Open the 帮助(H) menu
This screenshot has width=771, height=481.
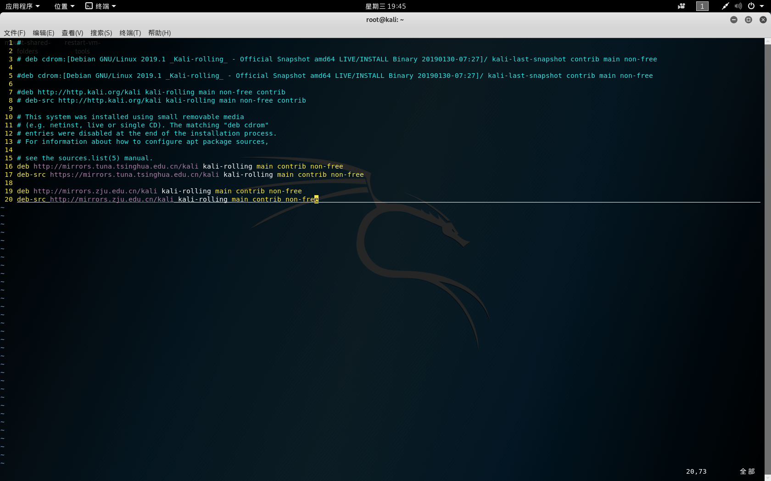159,33
